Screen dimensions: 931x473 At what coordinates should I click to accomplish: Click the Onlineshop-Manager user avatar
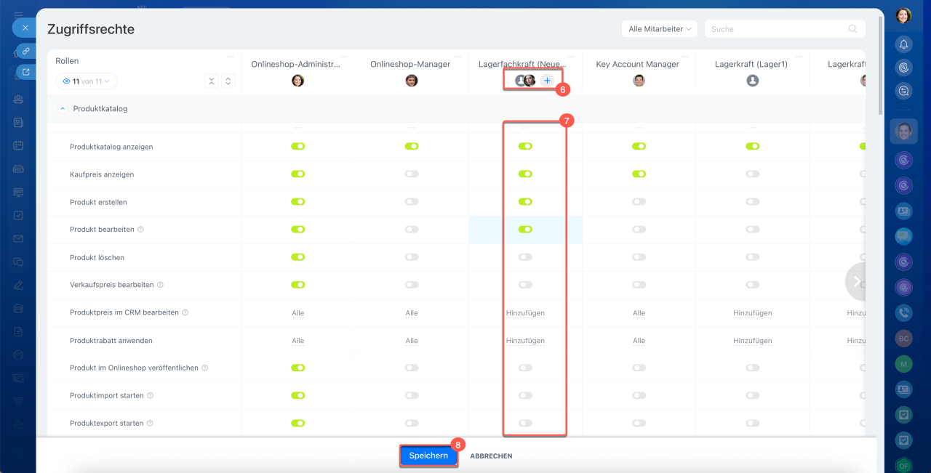click(412, 81)
